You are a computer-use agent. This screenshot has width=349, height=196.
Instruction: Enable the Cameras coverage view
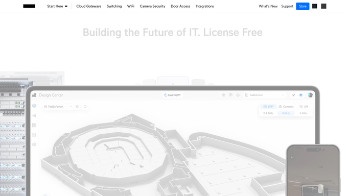[x=286, y=107]
